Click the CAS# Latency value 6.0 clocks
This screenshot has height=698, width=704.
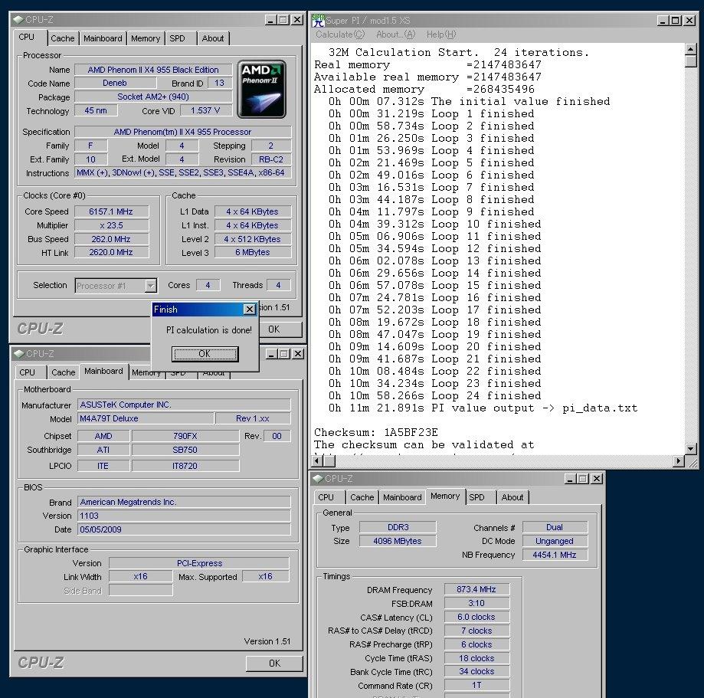click(476, 617)
